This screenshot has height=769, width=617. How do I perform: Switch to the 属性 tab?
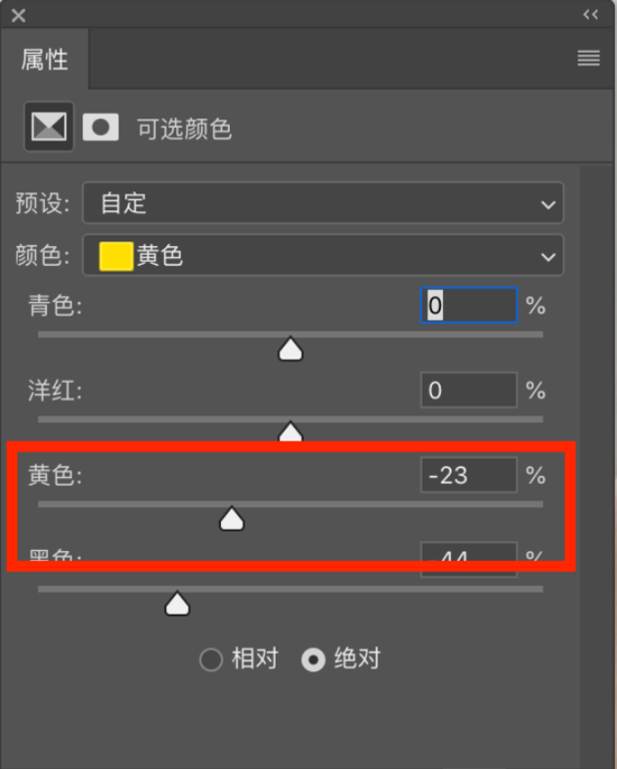(x=45, y=60)
